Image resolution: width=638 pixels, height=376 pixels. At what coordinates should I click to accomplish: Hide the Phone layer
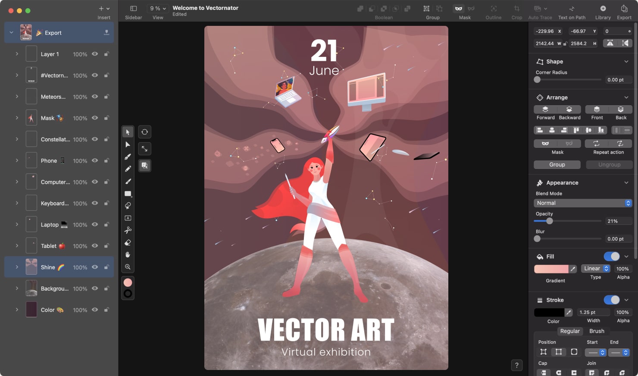point(95,160)
